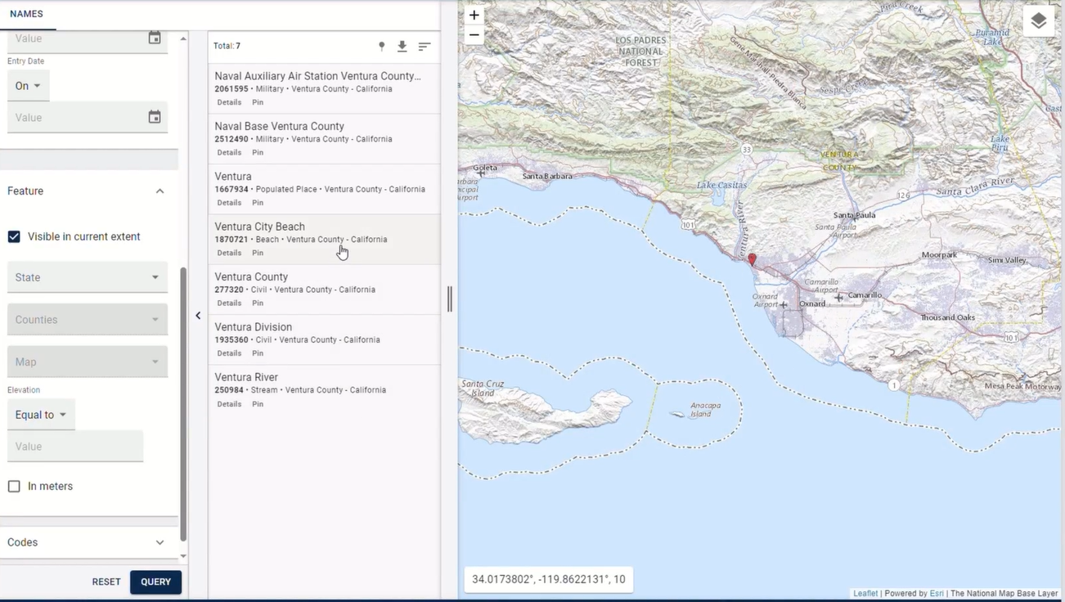Open the Entry Date calendar picker icon
Viewport: 1065px width, 602px height.
155,117
